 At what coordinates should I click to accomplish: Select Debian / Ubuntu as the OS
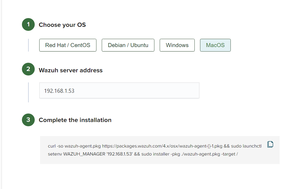tap(128, 45)
